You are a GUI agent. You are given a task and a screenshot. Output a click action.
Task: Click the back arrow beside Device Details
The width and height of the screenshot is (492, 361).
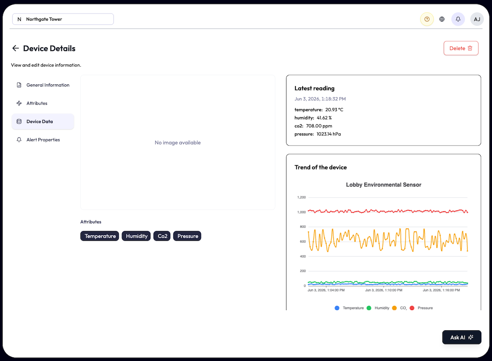coord(15,48)
